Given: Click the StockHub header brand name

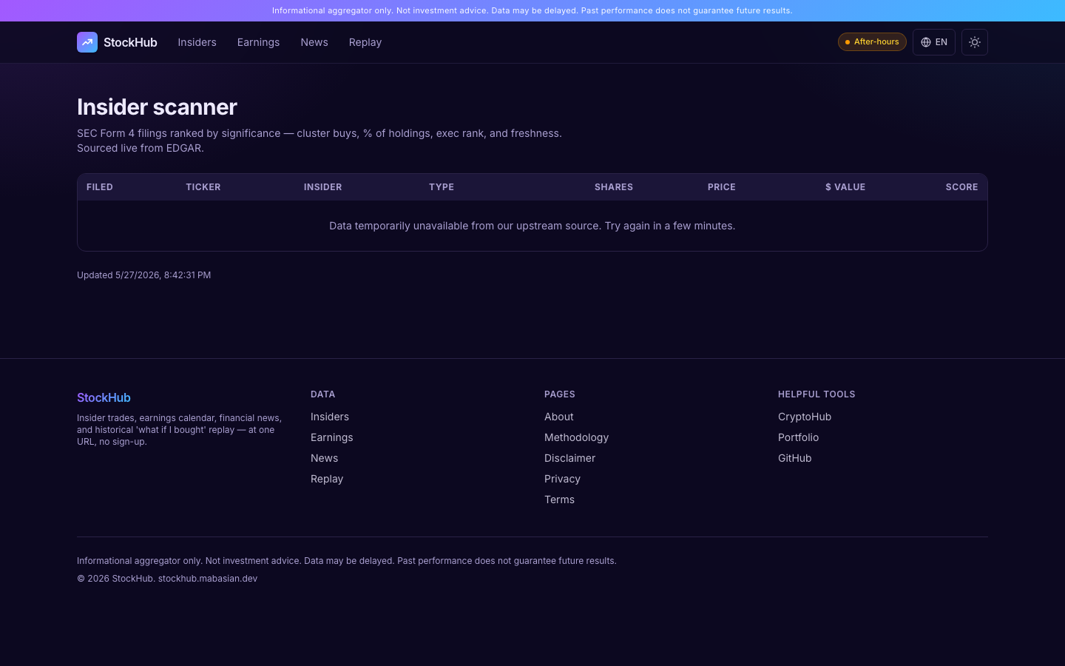Looking at the screenshot, I should point(130,42).
